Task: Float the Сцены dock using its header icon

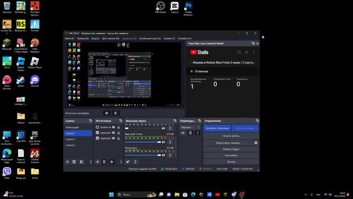Action: (x=90, y=121)
